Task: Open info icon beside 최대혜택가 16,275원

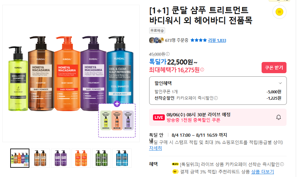Action: 202,70
